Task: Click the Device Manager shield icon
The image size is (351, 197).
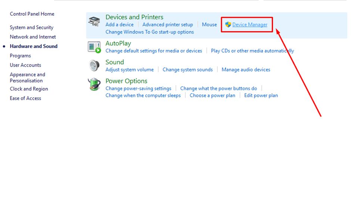Action: 228,25
